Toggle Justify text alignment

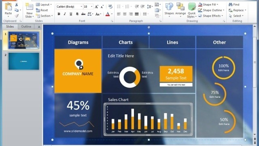point(137,14)
